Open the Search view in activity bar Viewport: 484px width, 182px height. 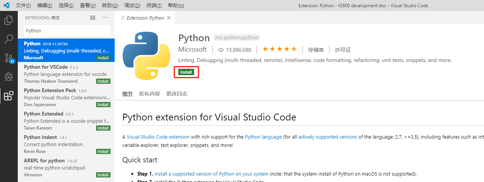pos(9,39)
